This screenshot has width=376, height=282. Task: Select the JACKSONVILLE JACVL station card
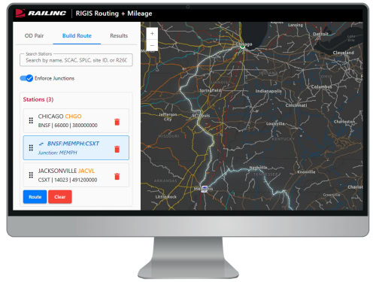pyautogui.click(x=76, y=175)
